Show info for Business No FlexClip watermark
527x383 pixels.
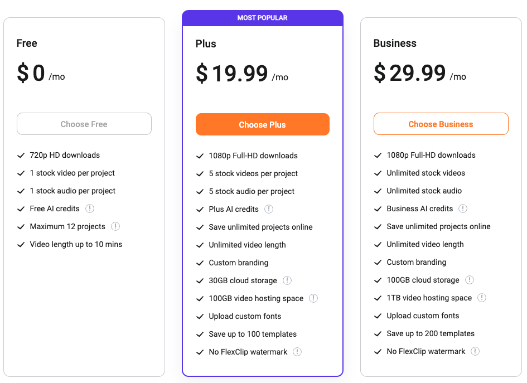coord(475,351)
